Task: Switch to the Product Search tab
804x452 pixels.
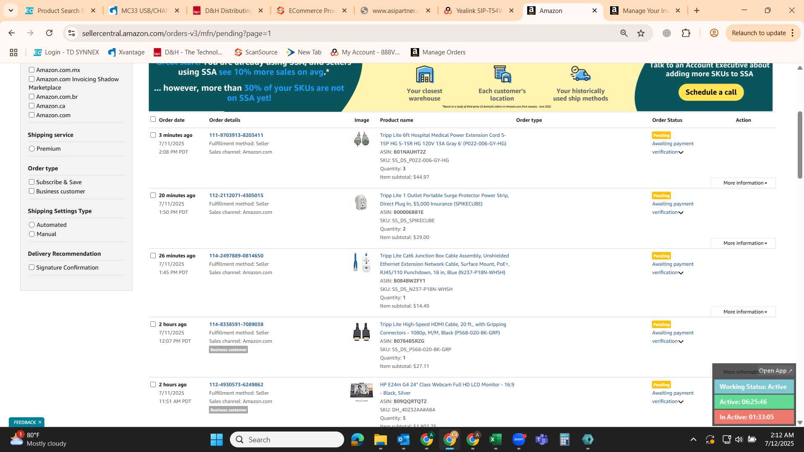Action: click(61, 10)
